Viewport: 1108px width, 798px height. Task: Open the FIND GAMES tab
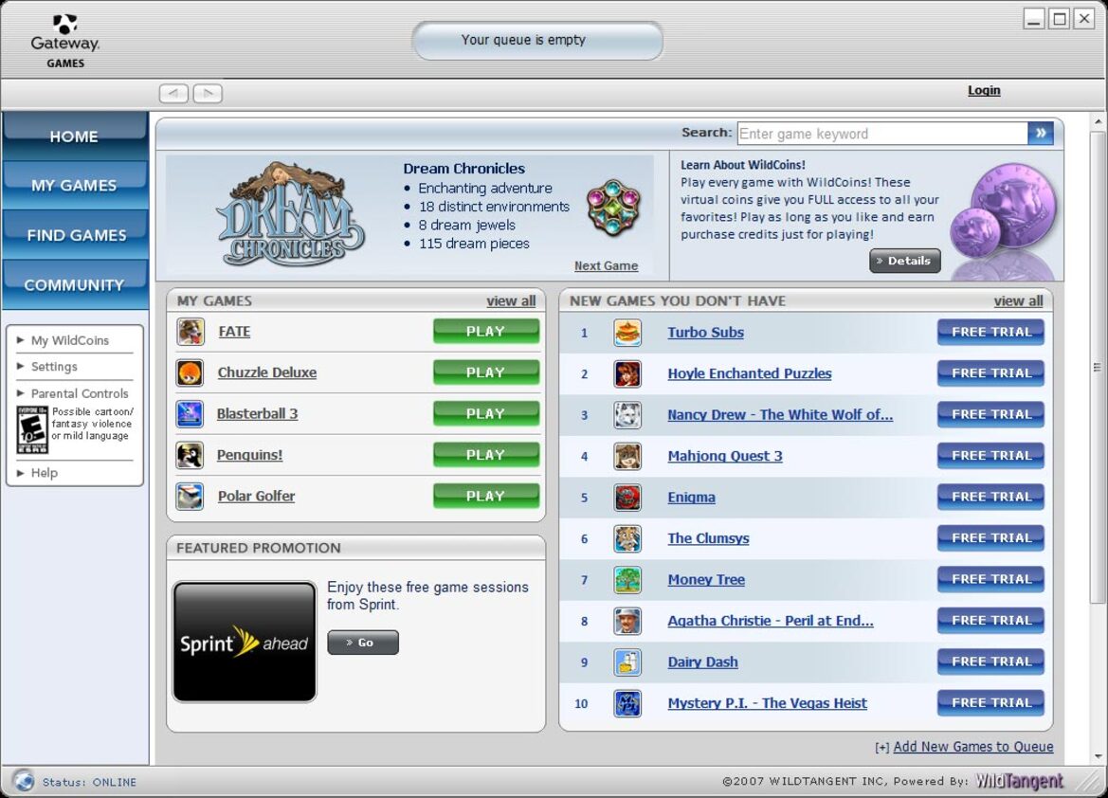pyautogui.click(x=74, y=235)
